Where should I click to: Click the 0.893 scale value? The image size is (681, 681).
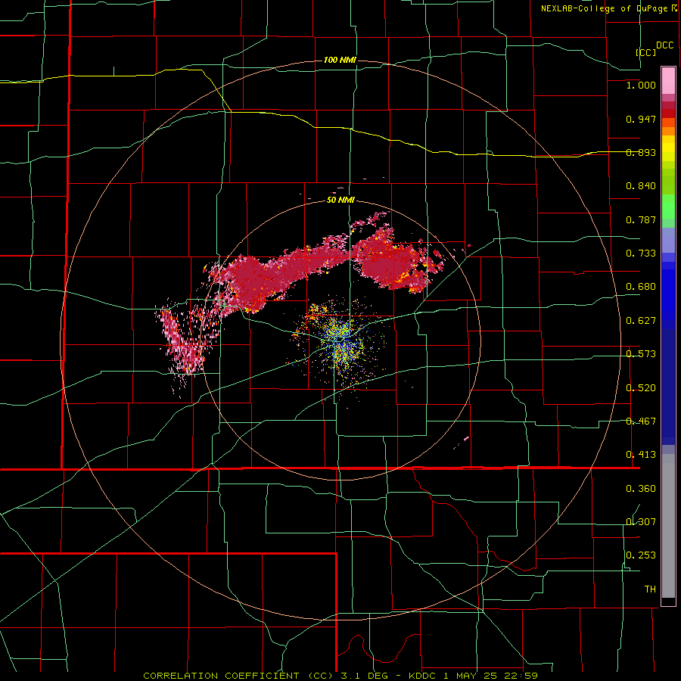[641, 152]
